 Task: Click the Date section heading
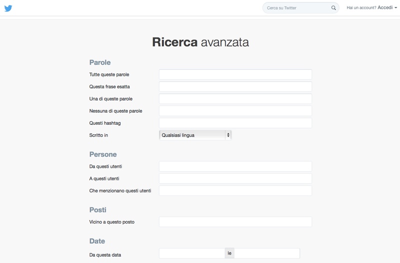[97, 241]
